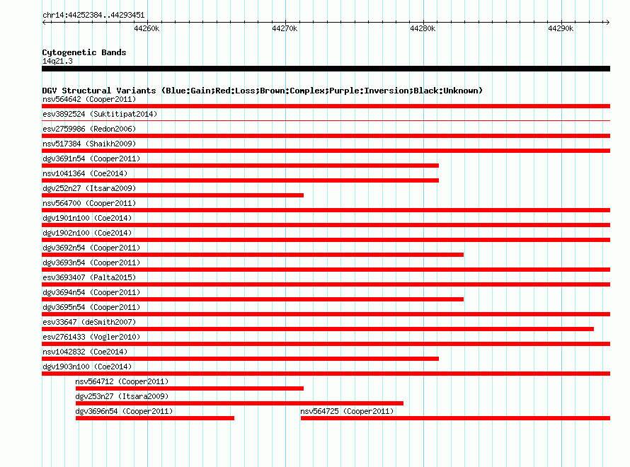Select the nsv1041364 (Coe2014) label

85,173
